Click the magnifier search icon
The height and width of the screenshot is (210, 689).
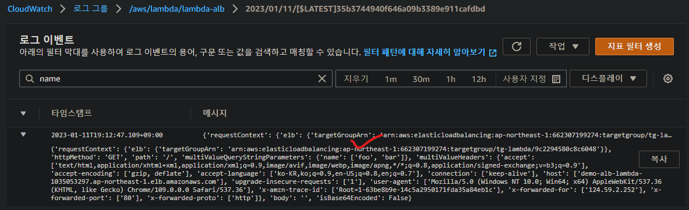[30, 79]
